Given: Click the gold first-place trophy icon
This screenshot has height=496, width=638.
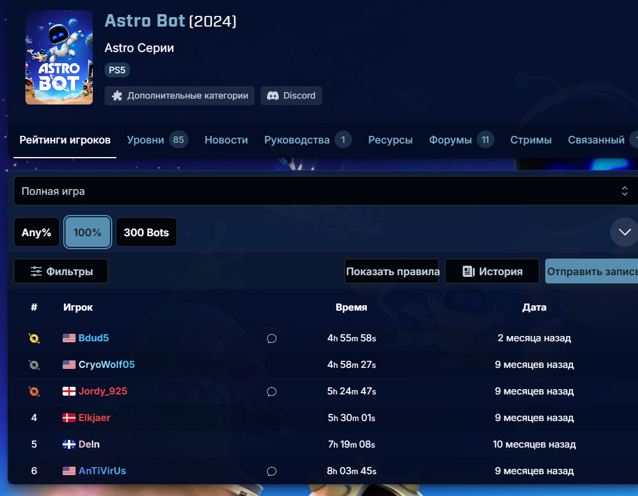Looking at the screenshot, I should pos(34,338).
